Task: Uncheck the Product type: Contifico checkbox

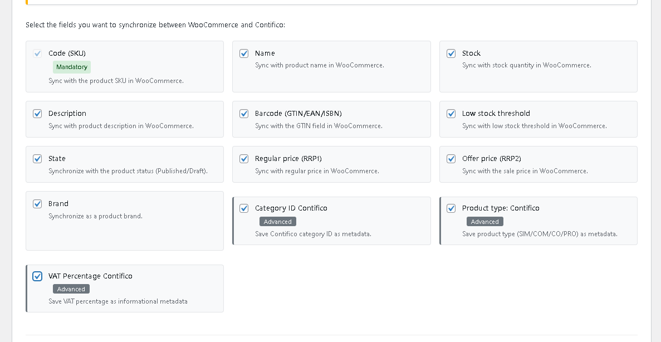Action: tap(451, 208)
